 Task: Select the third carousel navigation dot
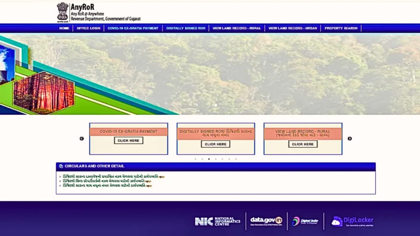[x=210, y=159]
